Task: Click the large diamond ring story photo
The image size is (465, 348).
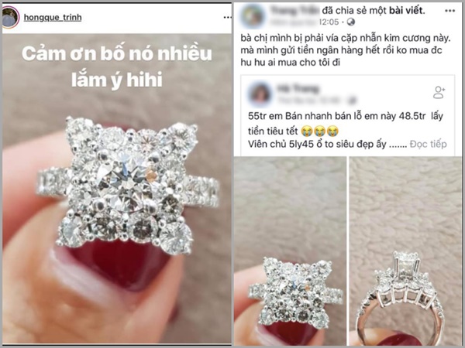Action: [x=117, y=188]
